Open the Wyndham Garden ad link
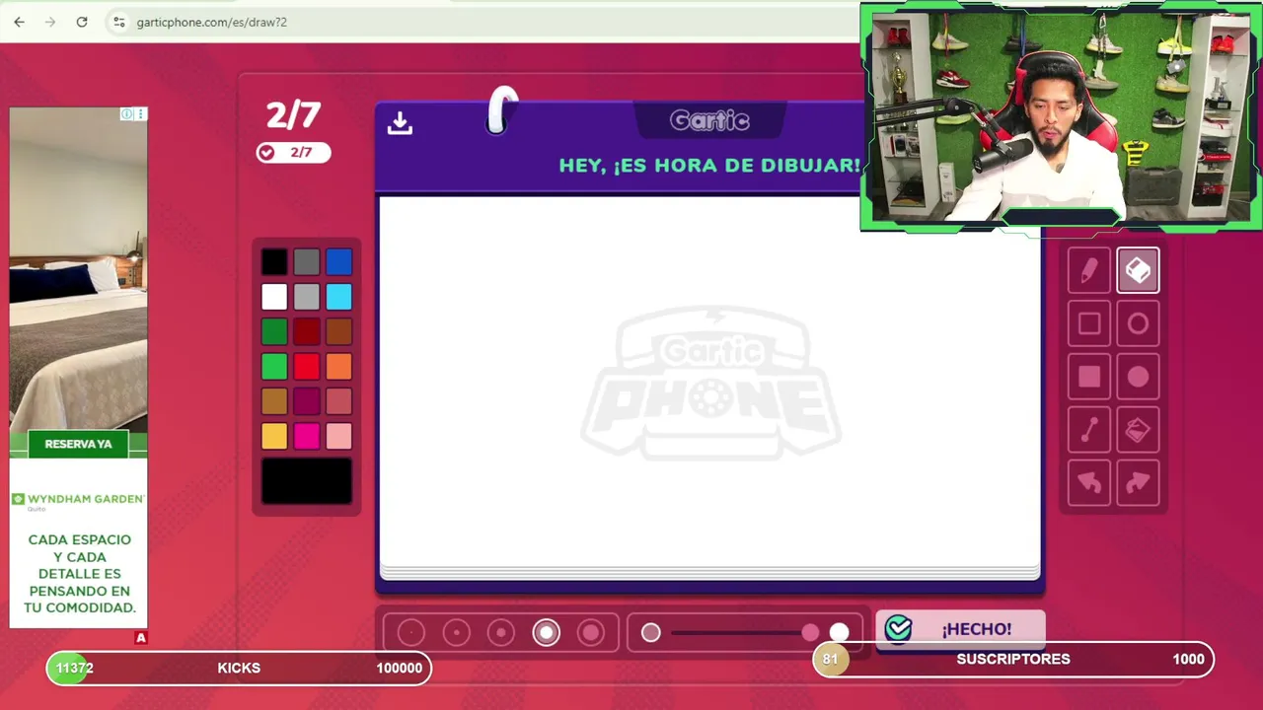The height and width of the screenshot is (710, 1263). [x=78, y=500]
